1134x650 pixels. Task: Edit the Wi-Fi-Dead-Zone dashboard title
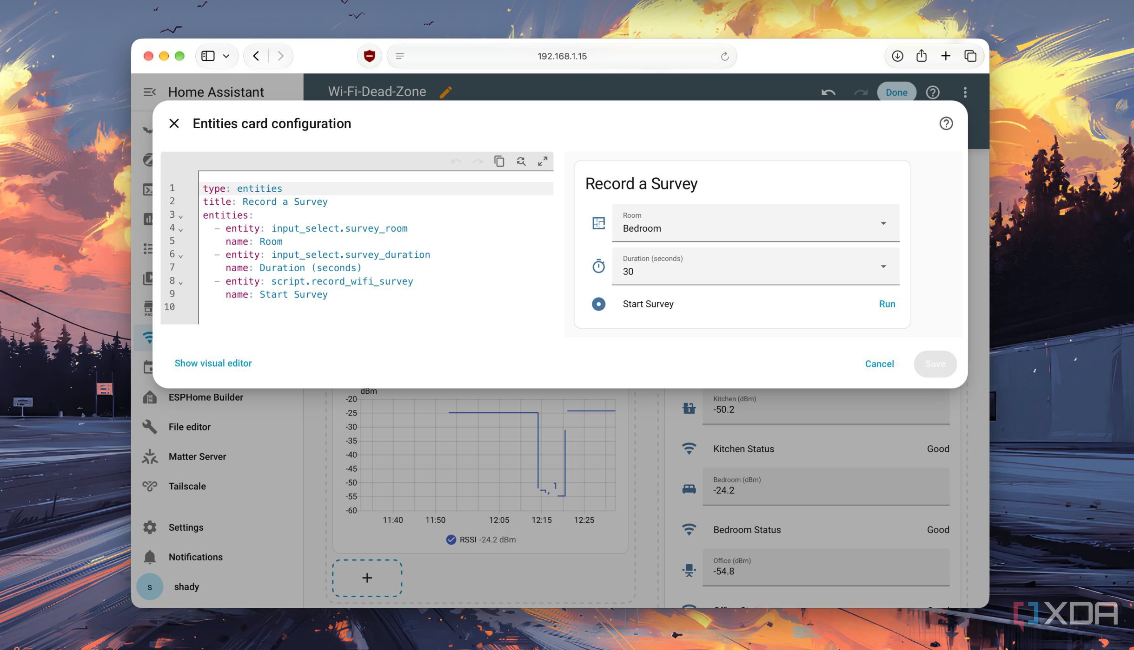[445, 92]
